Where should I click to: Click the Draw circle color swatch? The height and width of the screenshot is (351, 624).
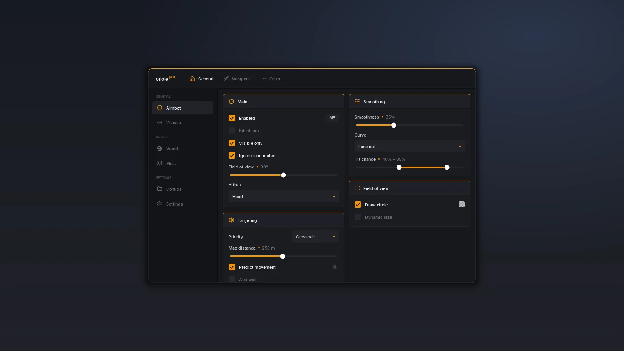pyautogui.click(x=462, y=204)
